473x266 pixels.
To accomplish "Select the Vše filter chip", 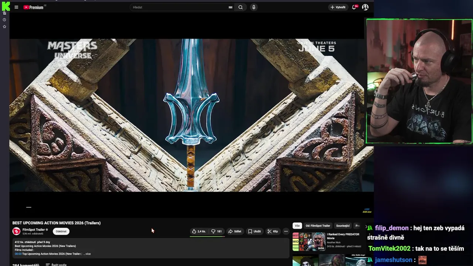I will tap(297, 226).
